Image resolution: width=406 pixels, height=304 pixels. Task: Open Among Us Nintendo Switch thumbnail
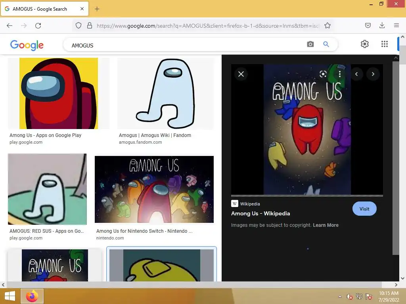(x=154, y=189)
